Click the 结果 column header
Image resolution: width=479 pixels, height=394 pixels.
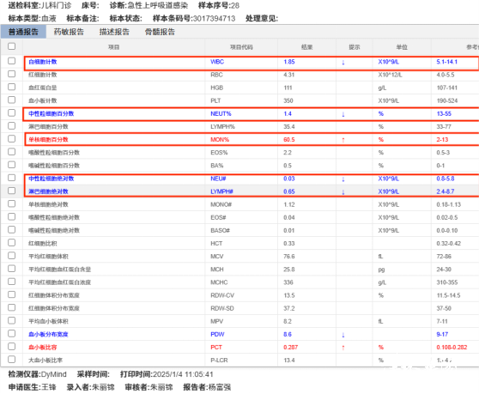point(306,47)
